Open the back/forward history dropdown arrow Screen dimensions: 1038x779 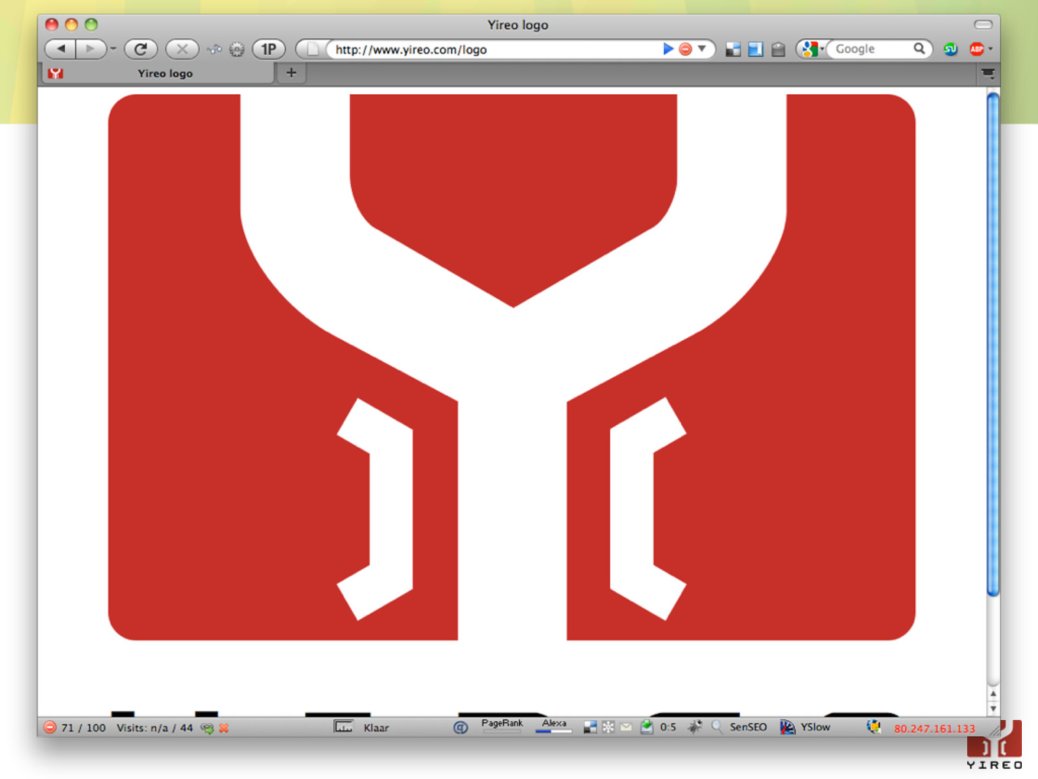point(113,49)
